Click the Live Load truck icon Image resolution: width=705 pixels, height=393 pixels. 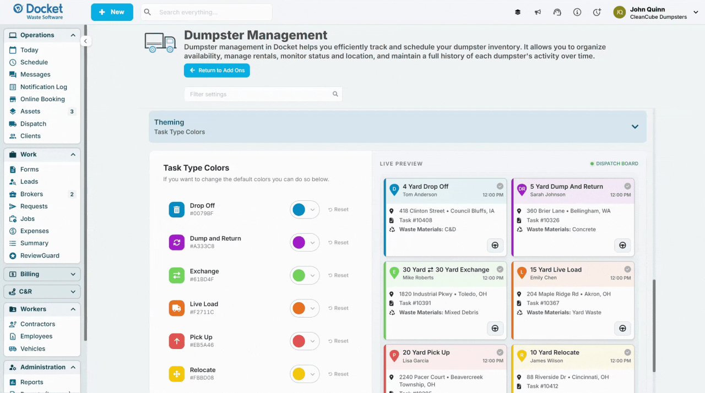[x=177, y=308]
